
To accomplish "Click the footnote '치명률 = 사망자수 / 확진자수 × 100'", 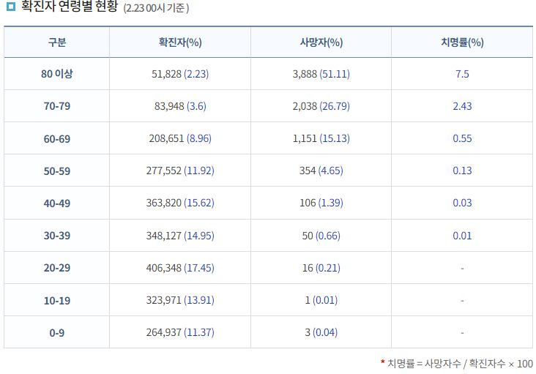I will tap(460, 364).
